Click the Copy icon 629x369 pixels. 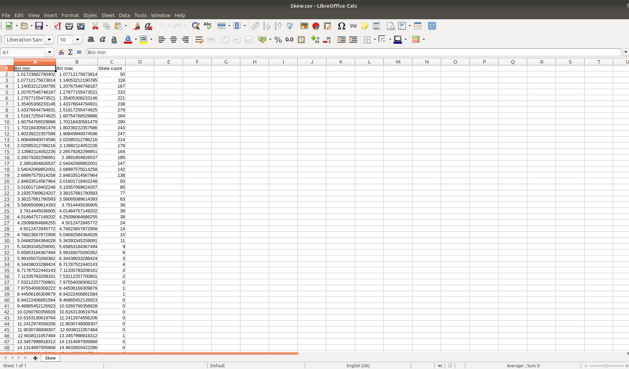tap(107, 26)
